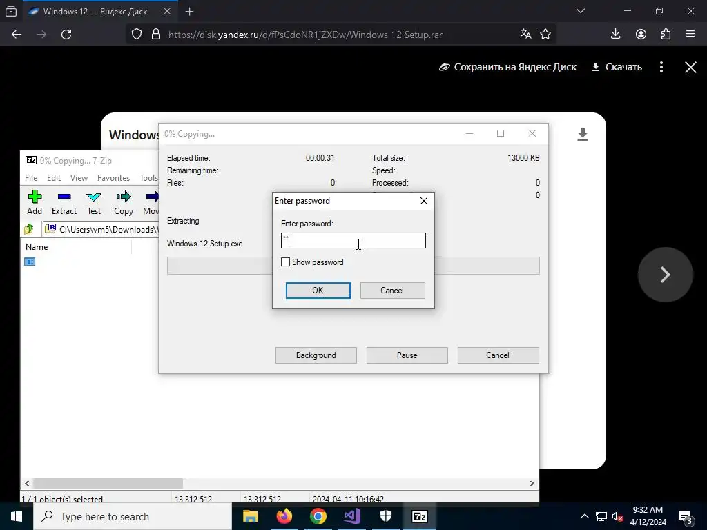Click the scroll right arrow in 7-Zip
The image size is (707, 530).
532,483
